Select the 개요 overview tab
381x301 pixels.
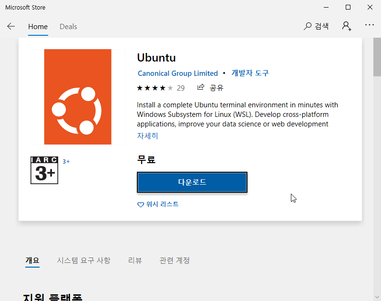tap(32, 260)
